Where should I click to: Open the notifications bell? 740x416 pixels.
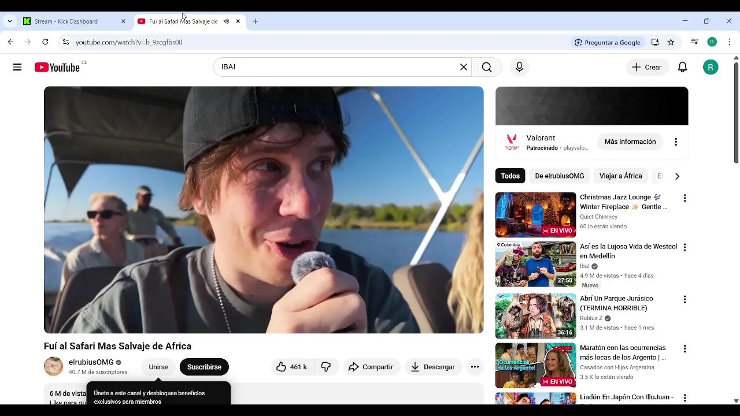(682, 67)
